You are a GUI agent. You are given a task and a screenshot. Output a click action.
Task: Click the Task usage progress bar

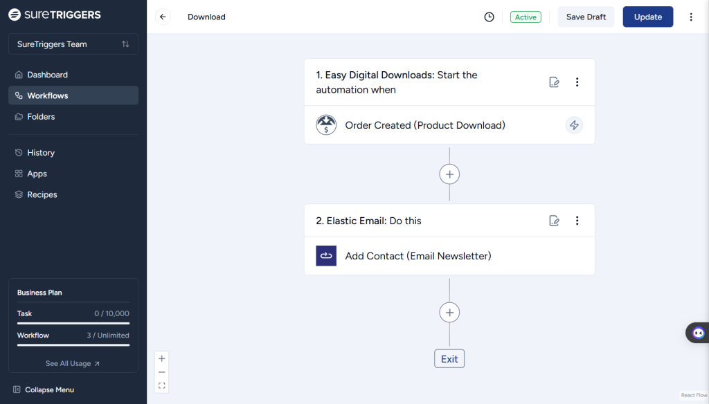pyautogui.click(x=73, y=323)
